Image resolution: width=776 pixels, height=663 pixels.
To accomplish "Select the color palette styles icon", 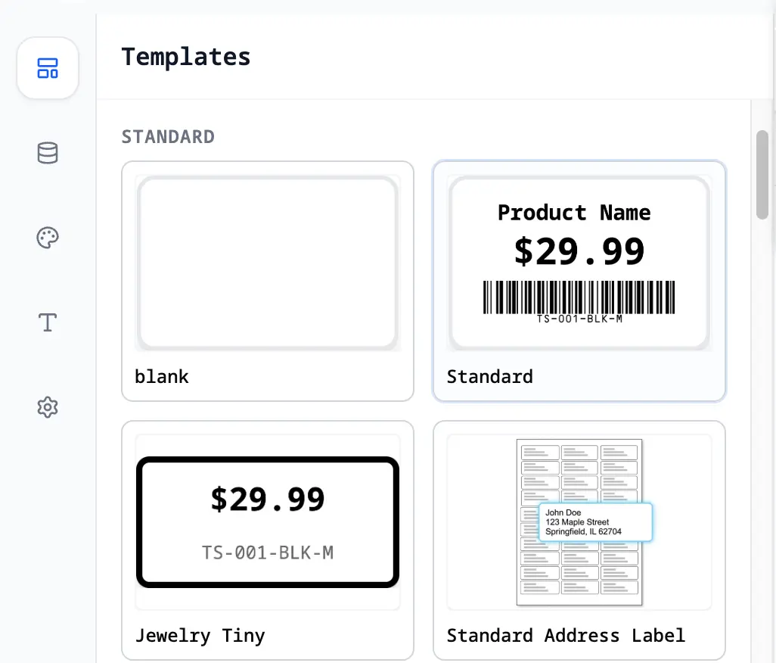I will point(48,238).
